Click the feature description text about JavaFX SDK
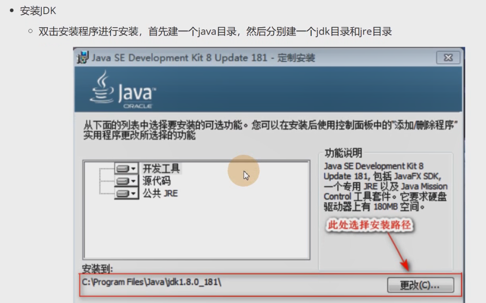The image size is (486, 303). 385,186
